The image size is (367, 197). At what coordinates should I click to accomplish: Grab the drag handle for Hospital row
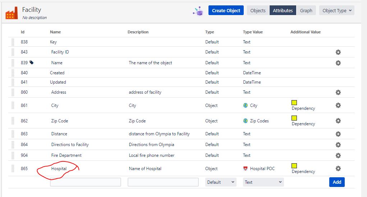click(x=13, y=169)
